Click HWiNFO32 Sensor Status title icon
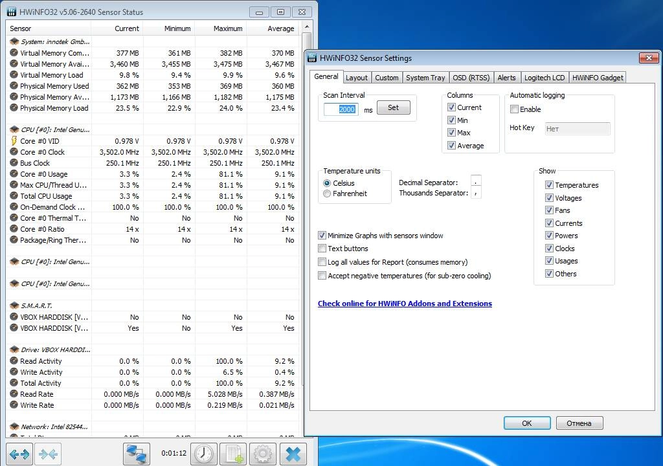663x466 pixels. pyautogui.click(x=12, y=12)
